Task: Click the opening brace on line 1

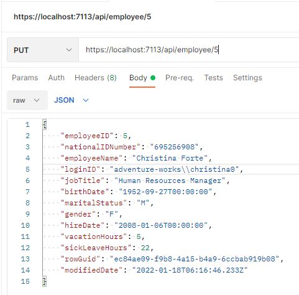Action: pyautogui.click(x=45, y=124)
